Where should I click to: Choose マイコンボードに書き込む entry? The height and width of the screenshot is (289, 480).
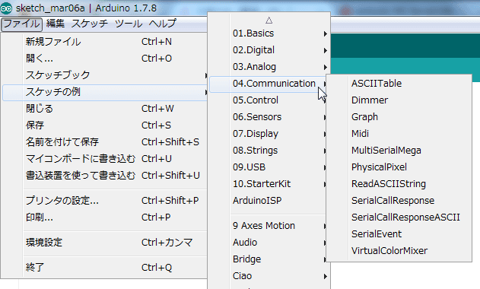[105, 159]
